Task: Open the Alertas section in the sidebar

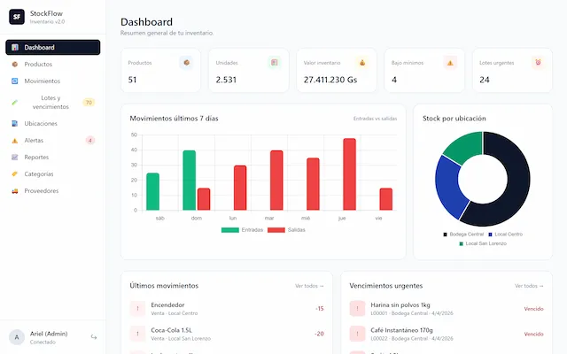Action: [34, 140]
